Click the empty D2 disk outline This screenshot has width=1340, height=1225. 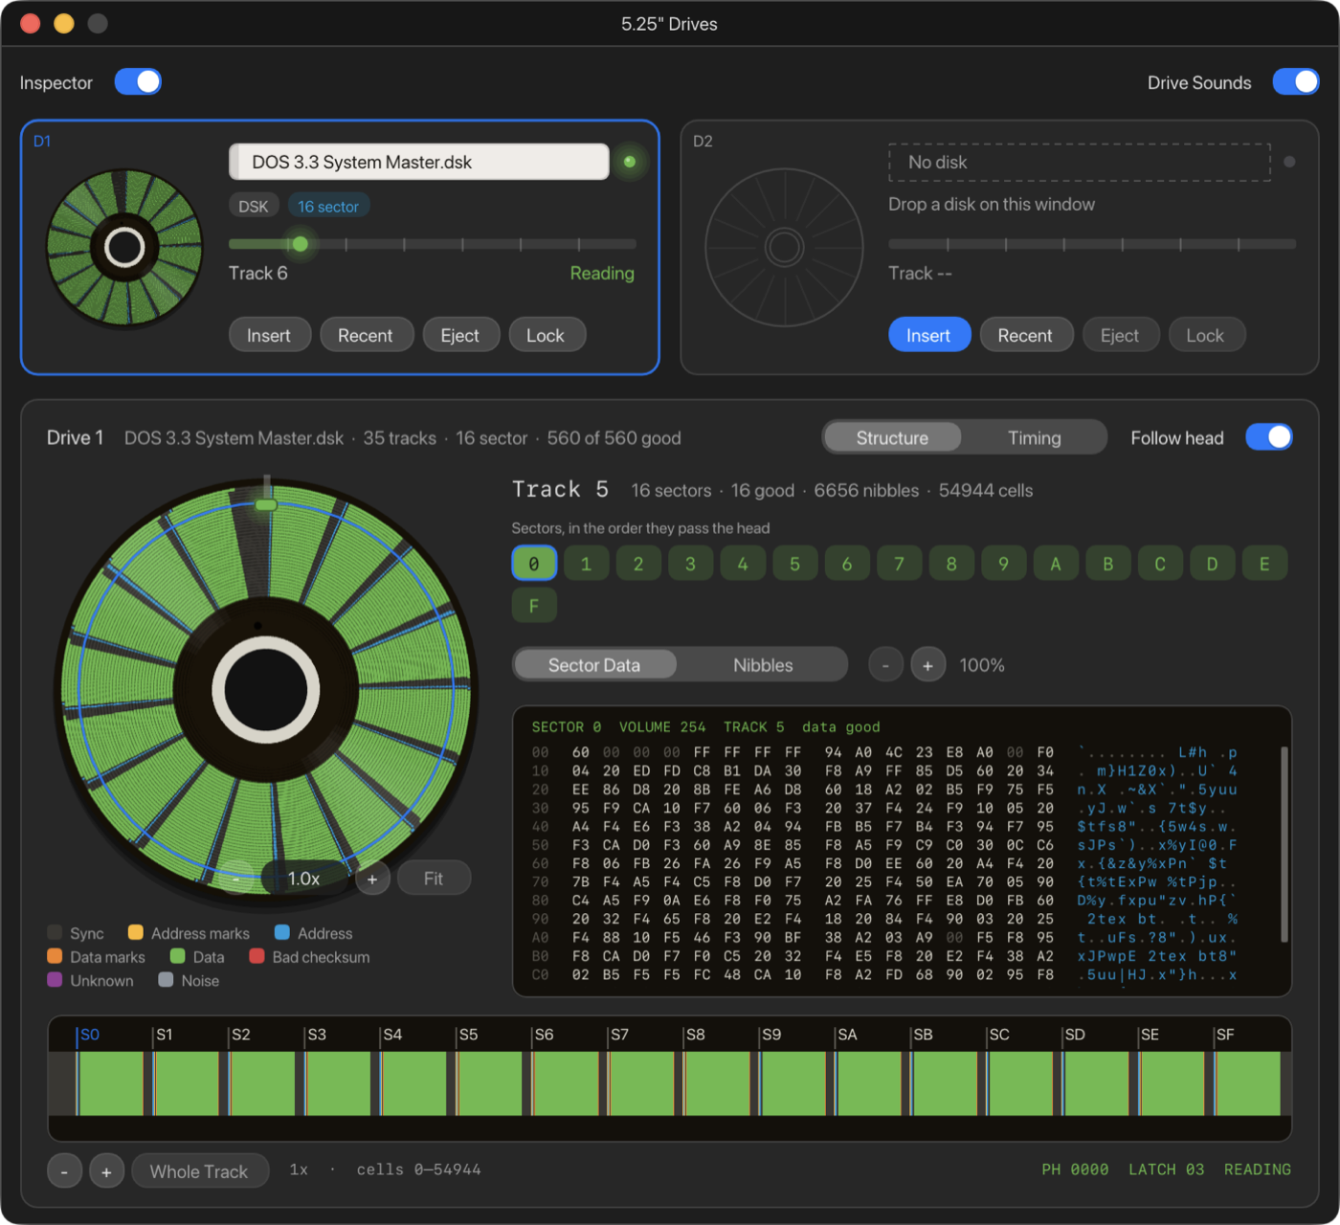(784, 248)
